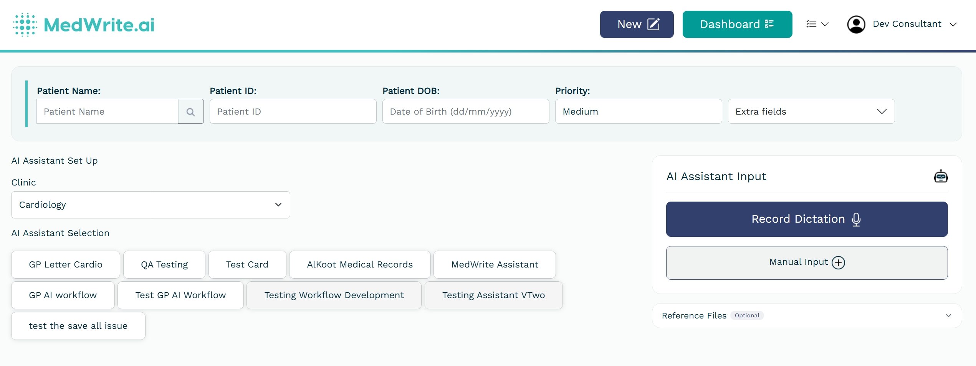
Task: Focus the Date of Birth input field
Action: [x=466, y=112]
